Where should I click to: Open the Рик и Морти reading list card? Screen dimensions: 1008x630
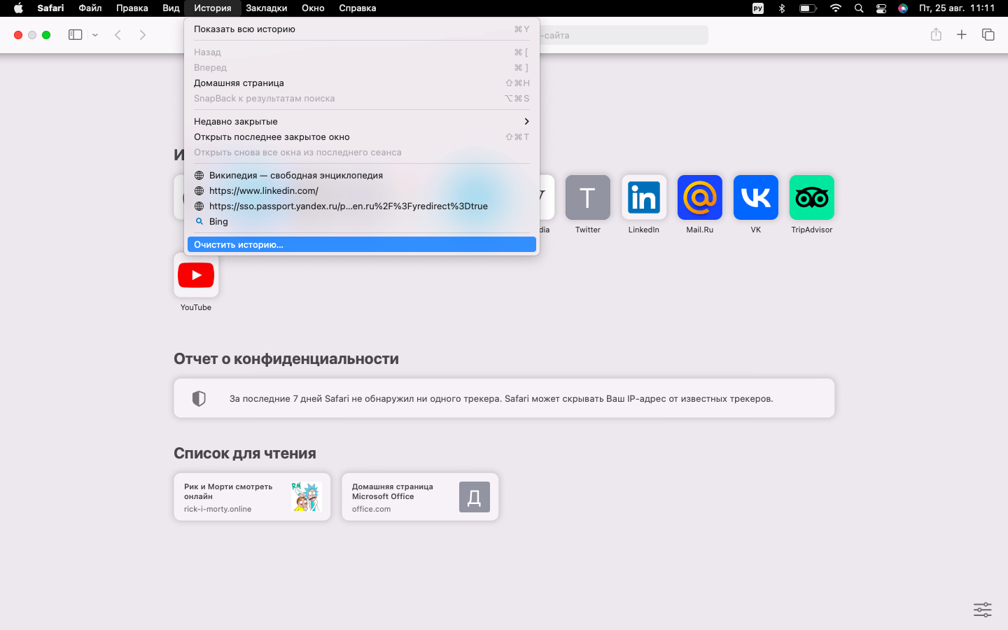point(252,497)
